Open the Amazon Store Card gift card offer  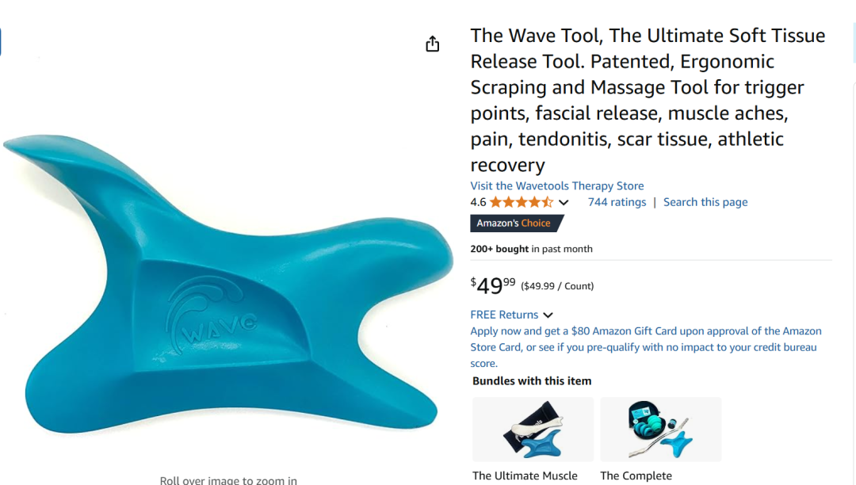click(646, 347)
